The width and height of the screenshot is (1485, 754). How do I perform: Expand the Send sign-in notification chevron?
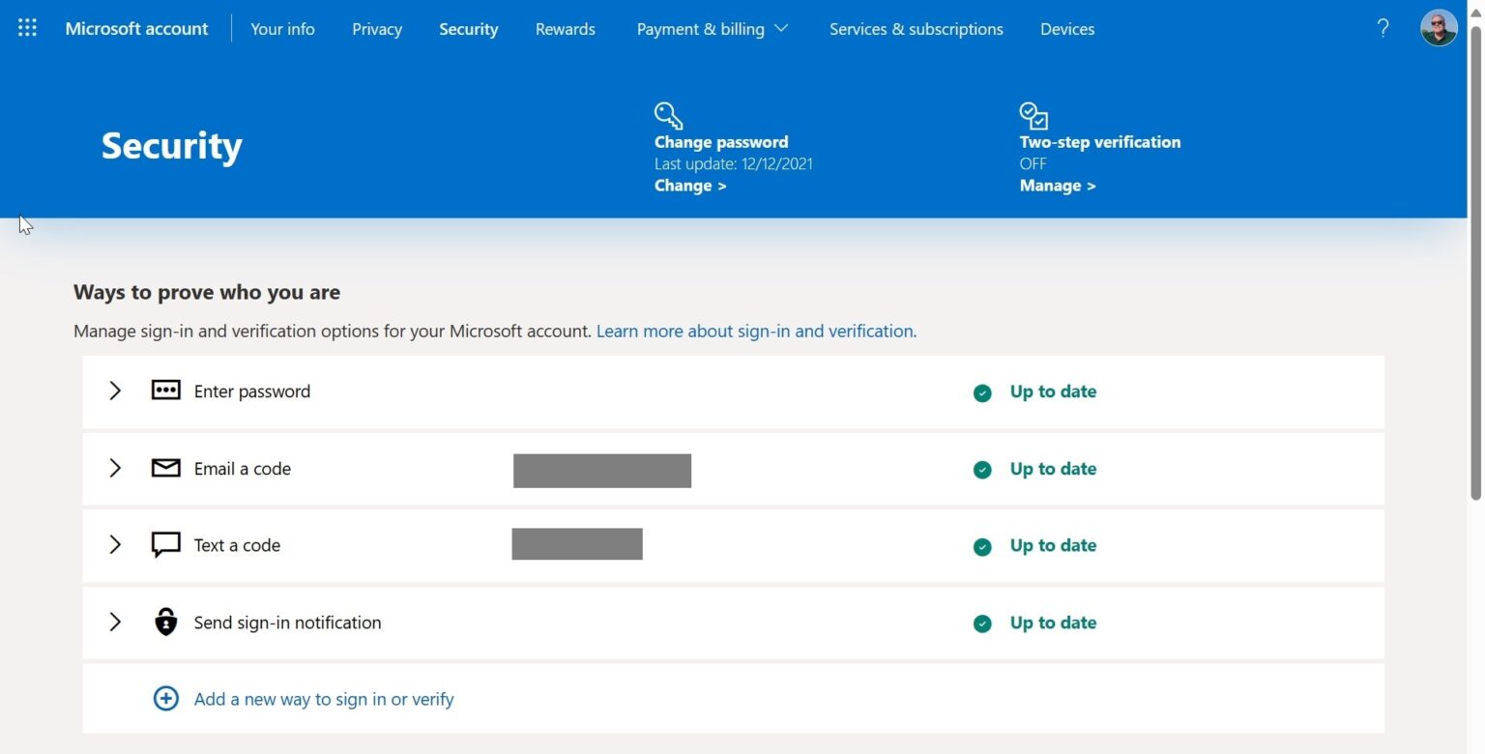(x=115, y=622)
